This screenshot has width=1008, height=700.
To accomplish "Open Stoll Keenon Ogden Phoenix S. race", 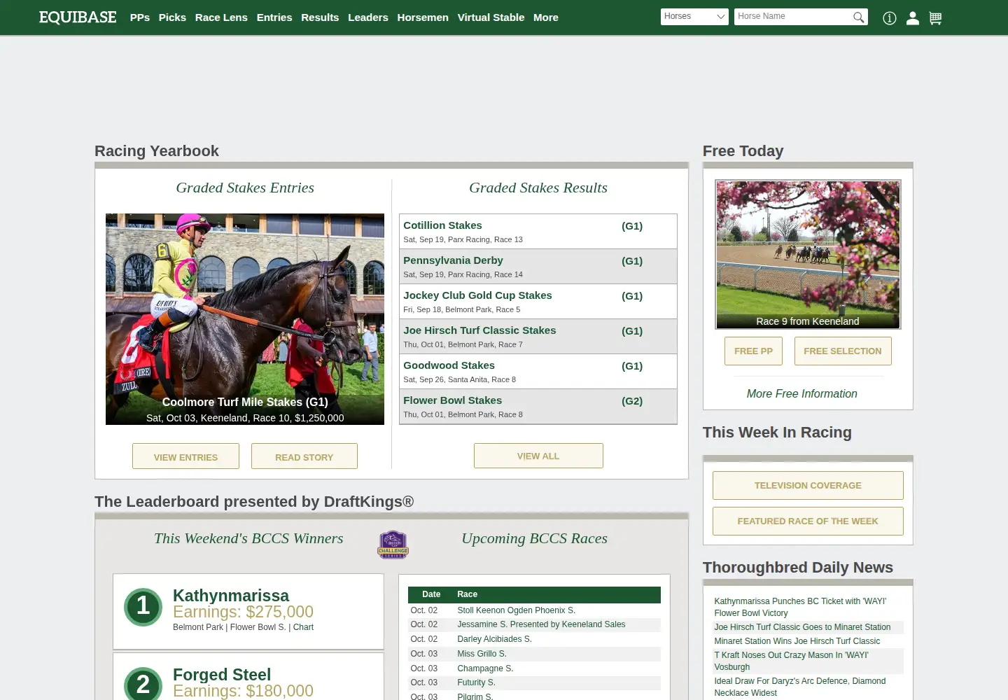I will coord(516,610).
